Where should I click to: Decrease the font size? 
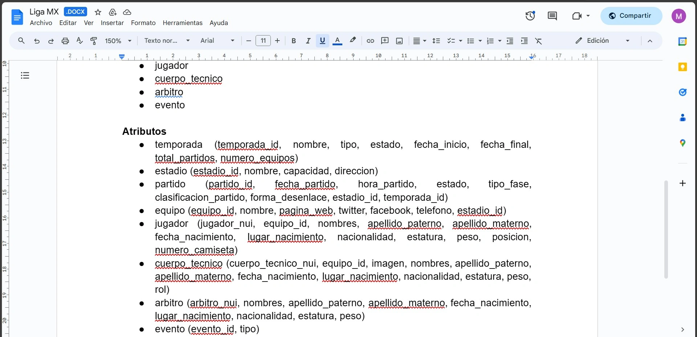249,41
